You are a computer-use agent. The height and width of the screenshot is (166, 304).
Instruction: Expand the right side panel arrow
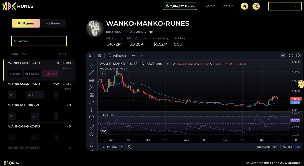pos(301,84)
